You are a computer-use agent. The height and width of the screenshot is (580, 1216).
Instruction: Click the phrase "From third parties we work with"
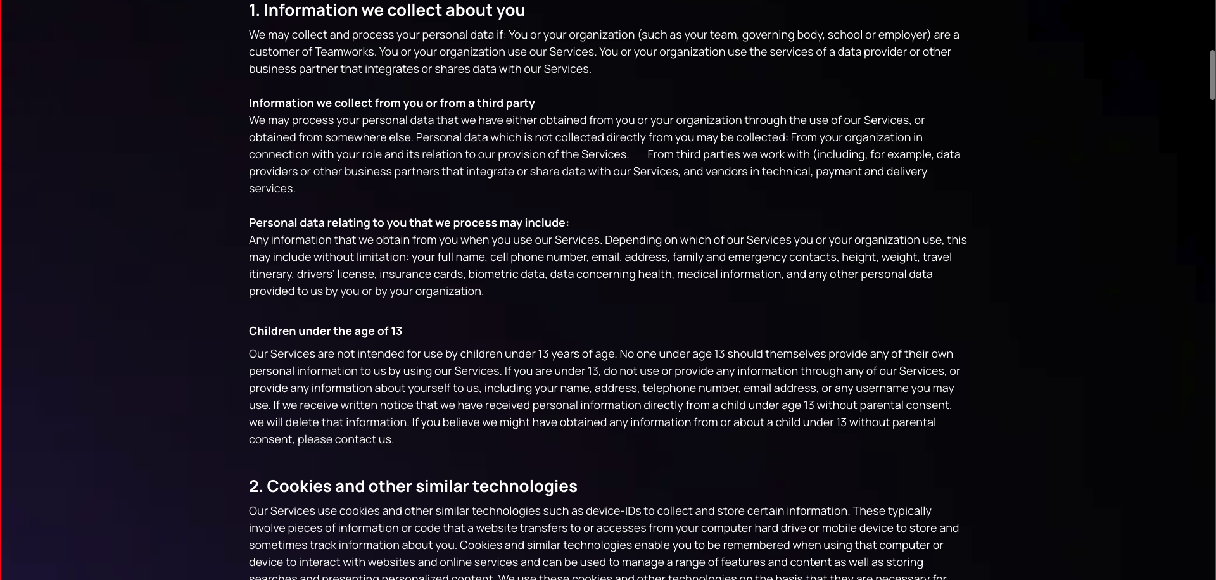click(x=728, y=154)
